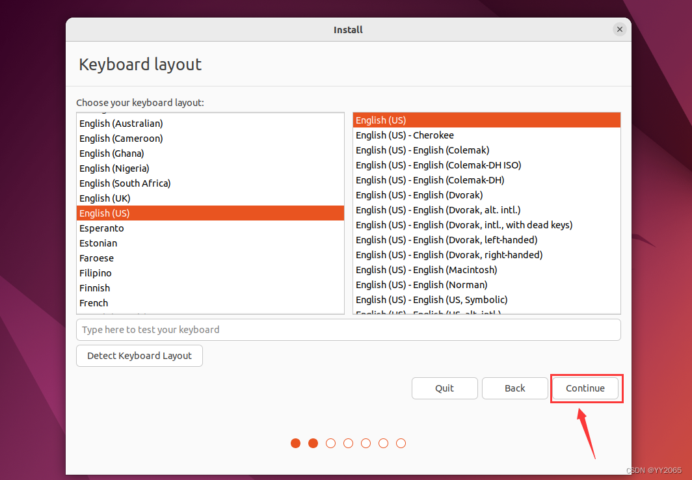Select plain English (US) variant
The width and height of the screenshot is (692, 480).
[486, 120]
